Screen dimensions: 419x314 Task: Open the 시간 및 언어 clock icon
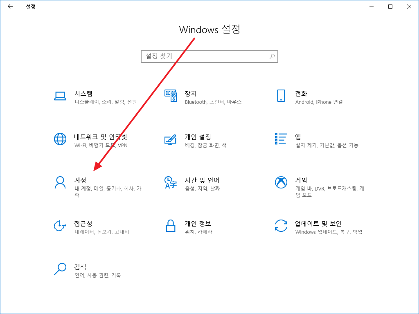pyautogui.click(x=171, y=182)
